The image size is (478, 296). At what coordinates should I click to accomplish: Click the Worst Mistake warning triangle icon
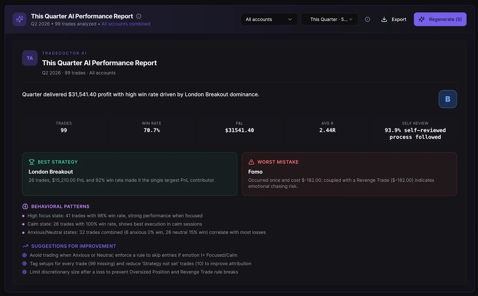[251, 162]
